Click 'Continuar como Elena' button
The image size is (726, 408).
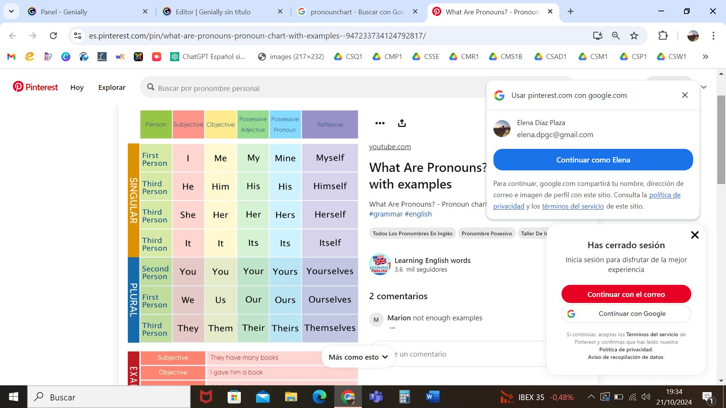click(x=593, y=160)
